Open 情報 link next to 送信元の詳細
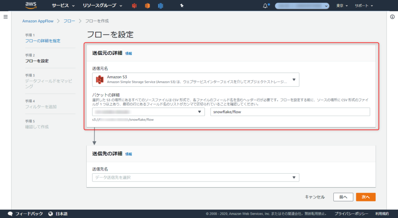Screen dimensions: 398x218 click(129, 53)
